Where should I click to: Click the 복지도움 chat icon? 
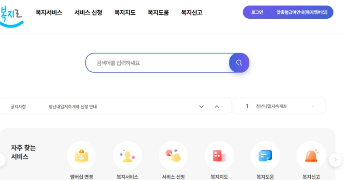pyautogui.click(x=265, y=156)
